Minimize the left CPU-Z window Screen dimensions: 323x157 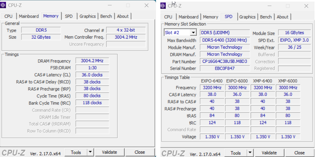point(109,5)
